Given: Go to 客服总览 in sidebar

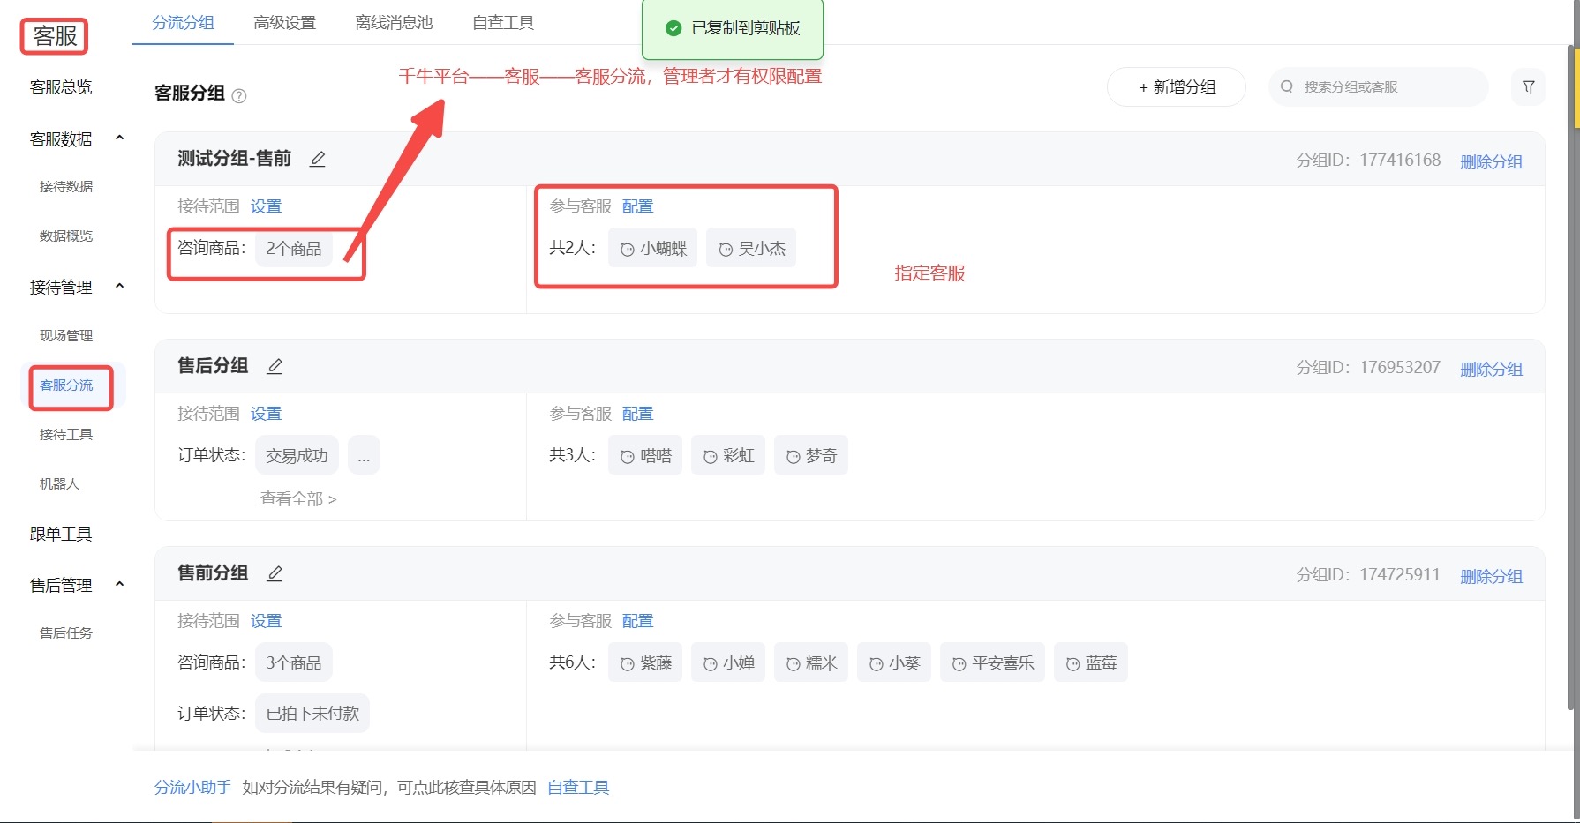Looking at the screenshot, I should coord(61,87).
